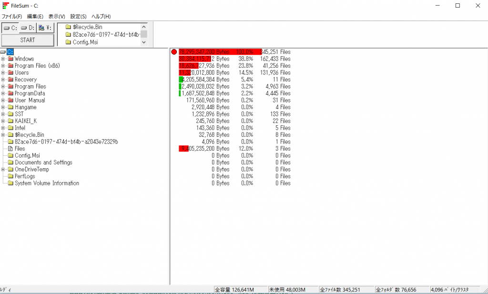Click the Windows folder icon
This screenshot has height=294, width=488.
[x=10, y=59]
